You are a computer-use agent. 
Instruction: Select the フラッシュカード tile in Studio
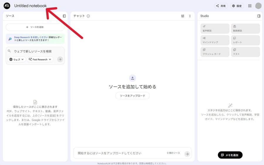coord(215,52)
